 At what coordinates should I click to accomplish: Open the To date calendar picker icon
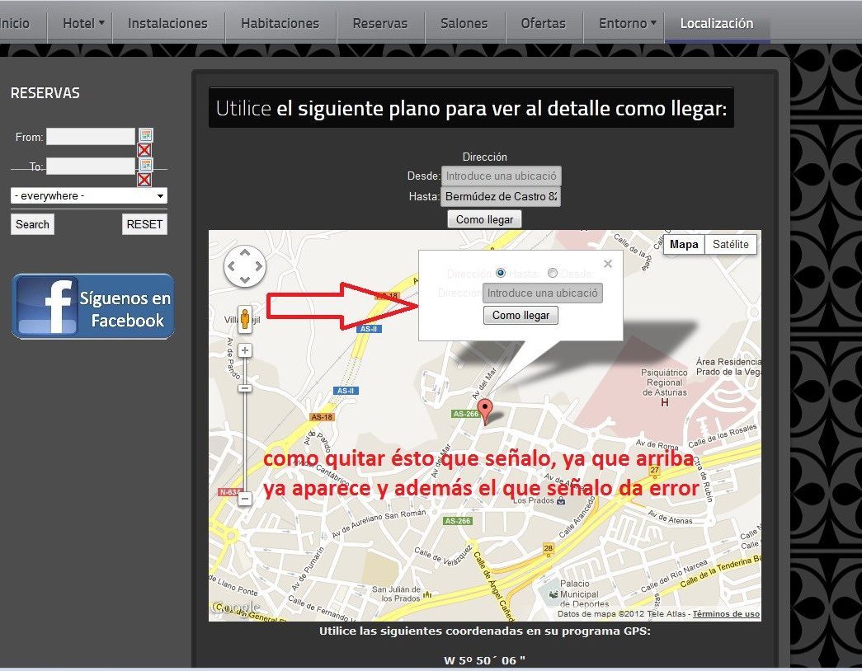coord(146,165)
